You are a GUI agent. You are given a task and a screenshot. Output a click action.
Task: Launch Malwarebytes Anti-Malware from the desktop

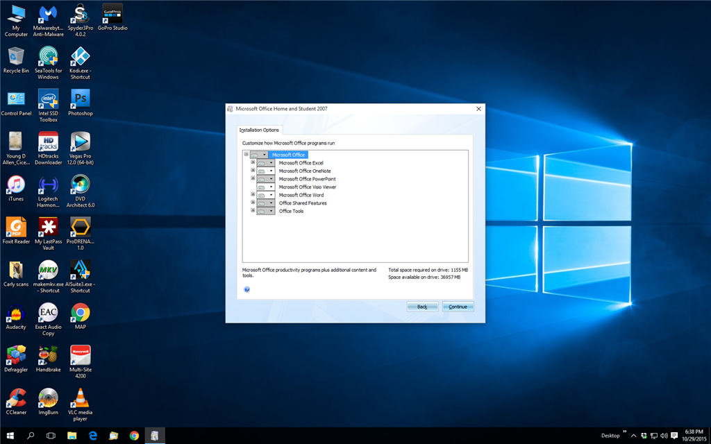coord(48,14)
